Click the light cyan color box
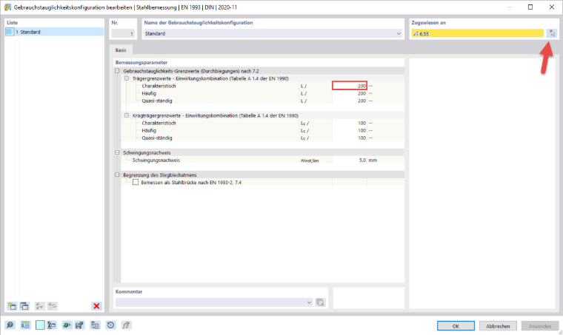The width and height of the screenshot is (563, 335). (x=40, y=325)
